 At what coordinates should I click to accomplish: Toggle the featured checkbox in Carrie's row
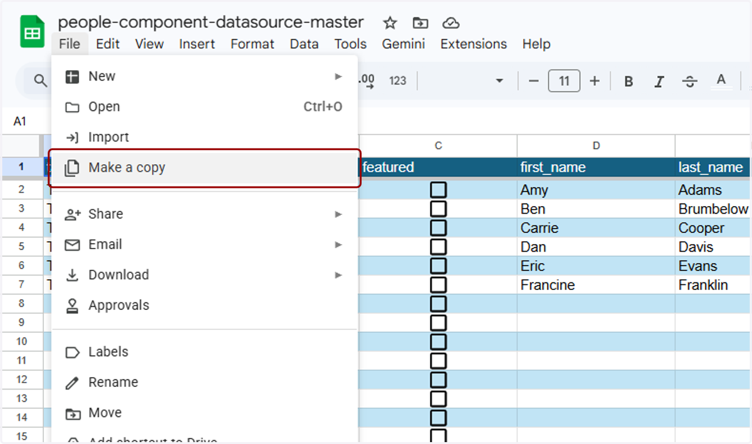pyautogui.click(x=439, y=228)
